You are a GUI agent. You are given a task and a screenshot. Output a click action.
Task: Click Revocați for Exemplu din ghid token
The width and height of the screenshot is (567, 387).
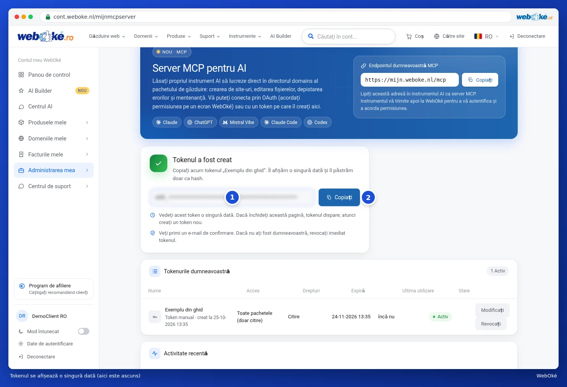pos(491,324)
